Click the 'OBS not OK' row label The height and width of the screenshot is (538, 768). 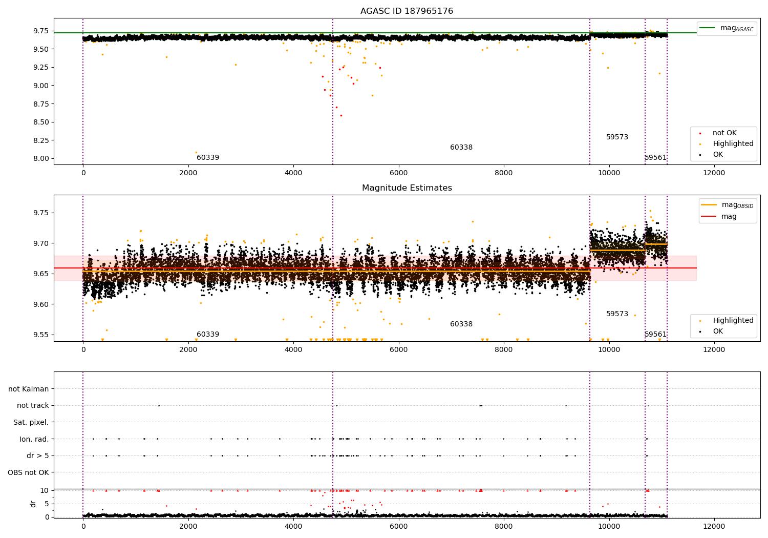[x=28, y=472]
